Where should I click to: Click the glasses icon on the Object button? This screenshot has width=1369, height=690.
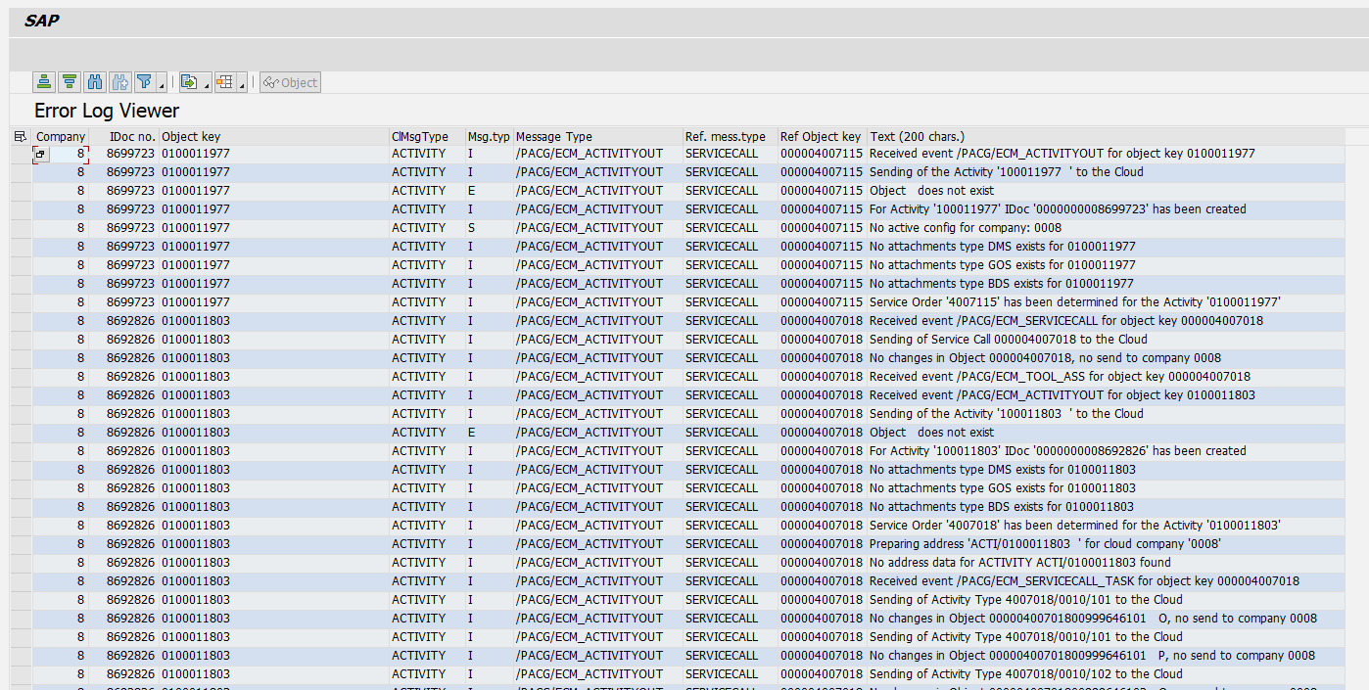tap(271, 81)
